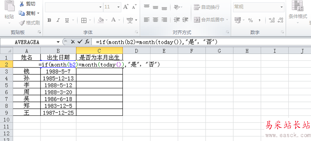Open Conditional Formatting (条件格式)
The width and height of the screenshot is (311, 141).
pyautogui.click(x=298, y=12)
